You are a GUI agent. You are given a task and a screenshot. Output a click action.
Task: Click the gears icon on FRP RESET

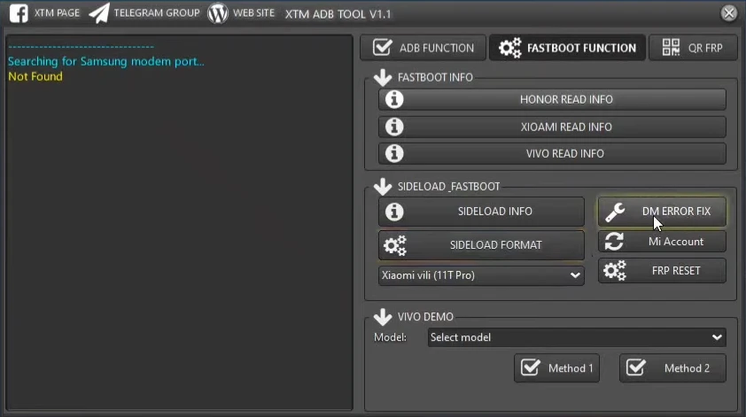[x=615, y=271]
